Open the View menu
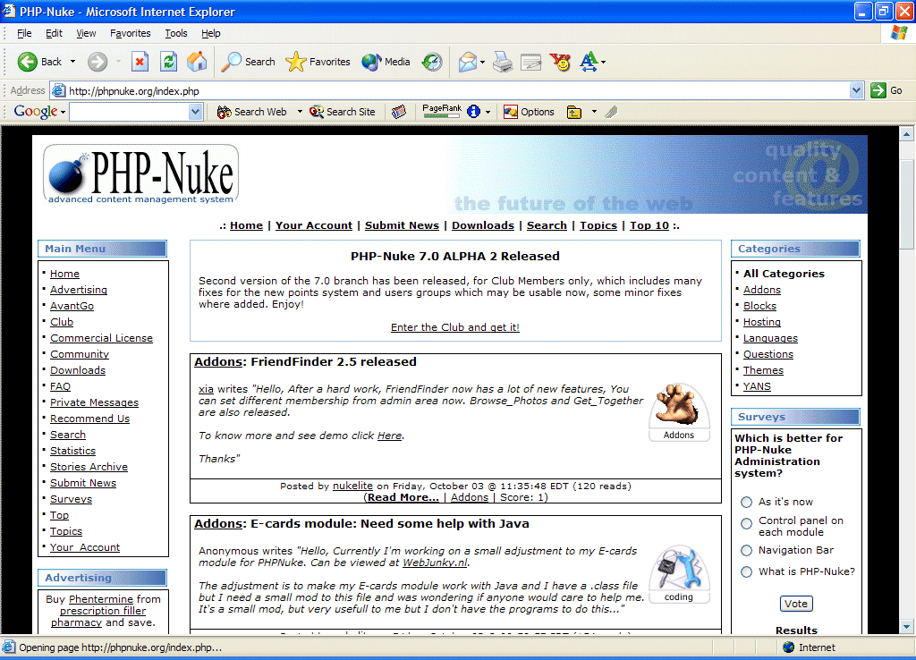The width and height of the screenshot is (916, 660). click(86, 33)
